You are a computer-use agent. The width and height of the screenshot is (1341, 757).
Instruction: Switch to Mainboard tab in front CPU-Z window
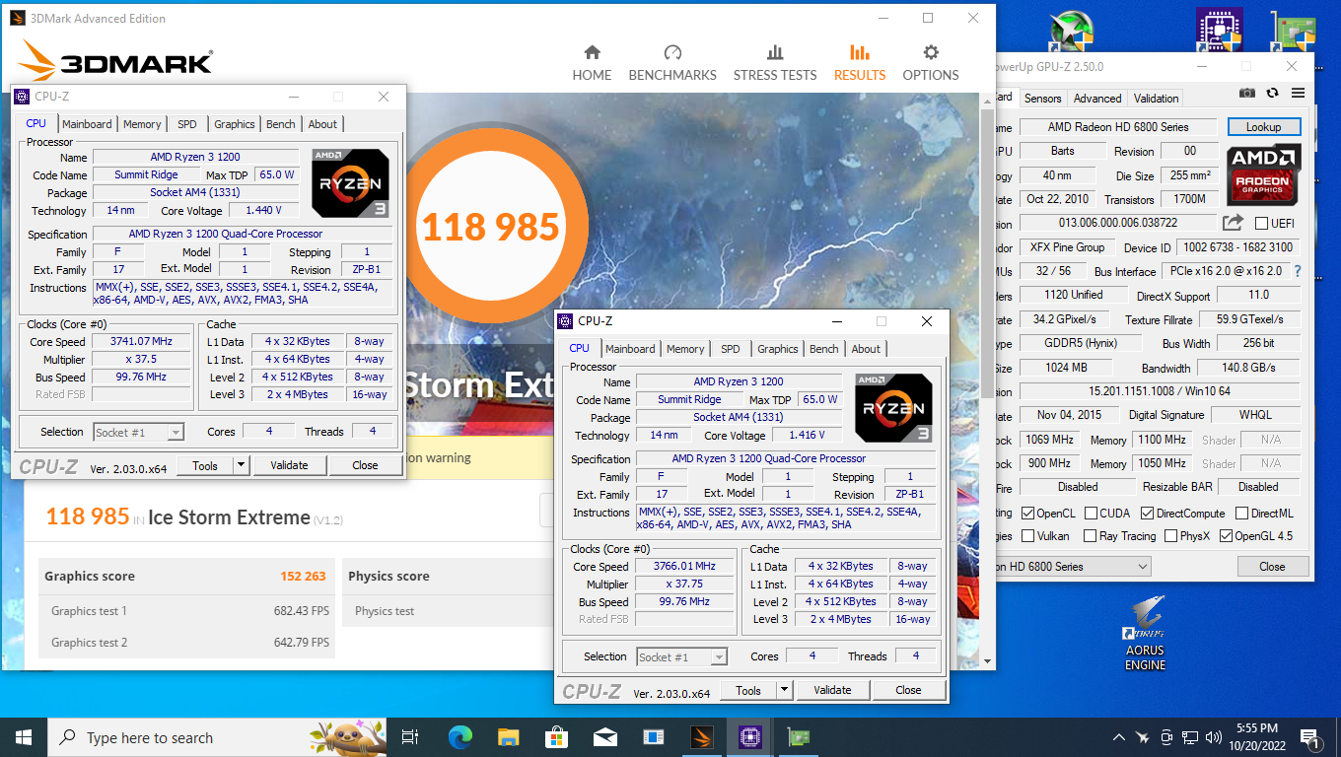click(x=630, y=349)
